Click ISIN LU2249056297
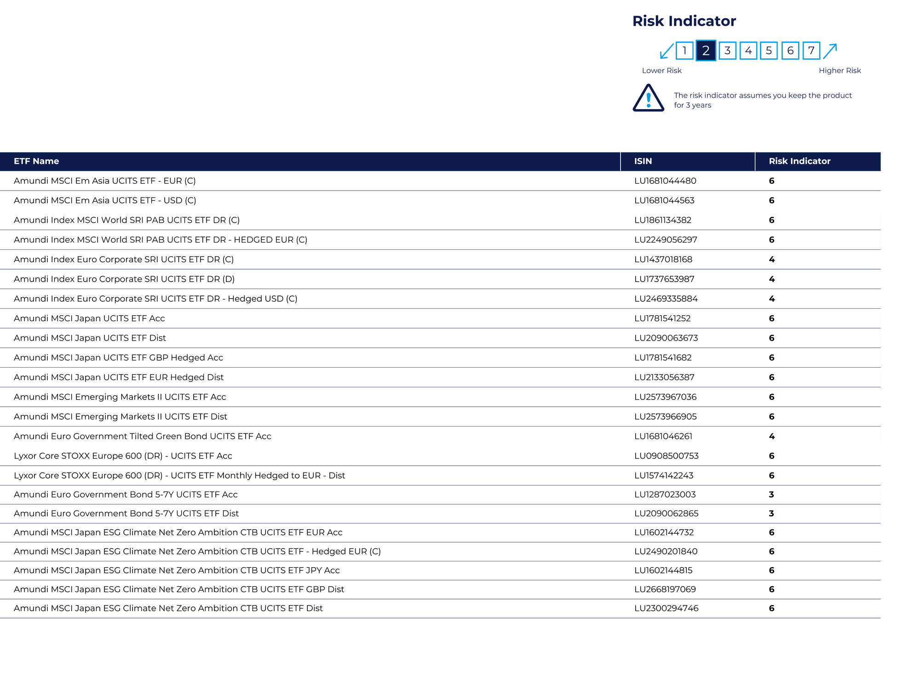 click(x=666, y=240)
